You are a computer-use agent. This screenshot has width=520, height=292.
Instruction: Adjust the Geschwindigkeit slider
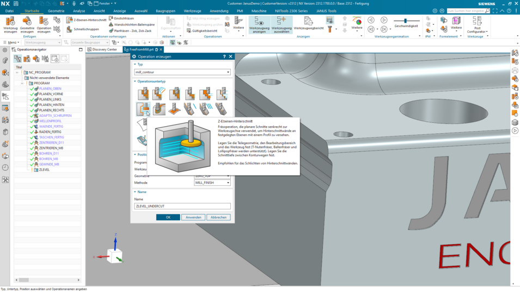click(x=405, y=21)
